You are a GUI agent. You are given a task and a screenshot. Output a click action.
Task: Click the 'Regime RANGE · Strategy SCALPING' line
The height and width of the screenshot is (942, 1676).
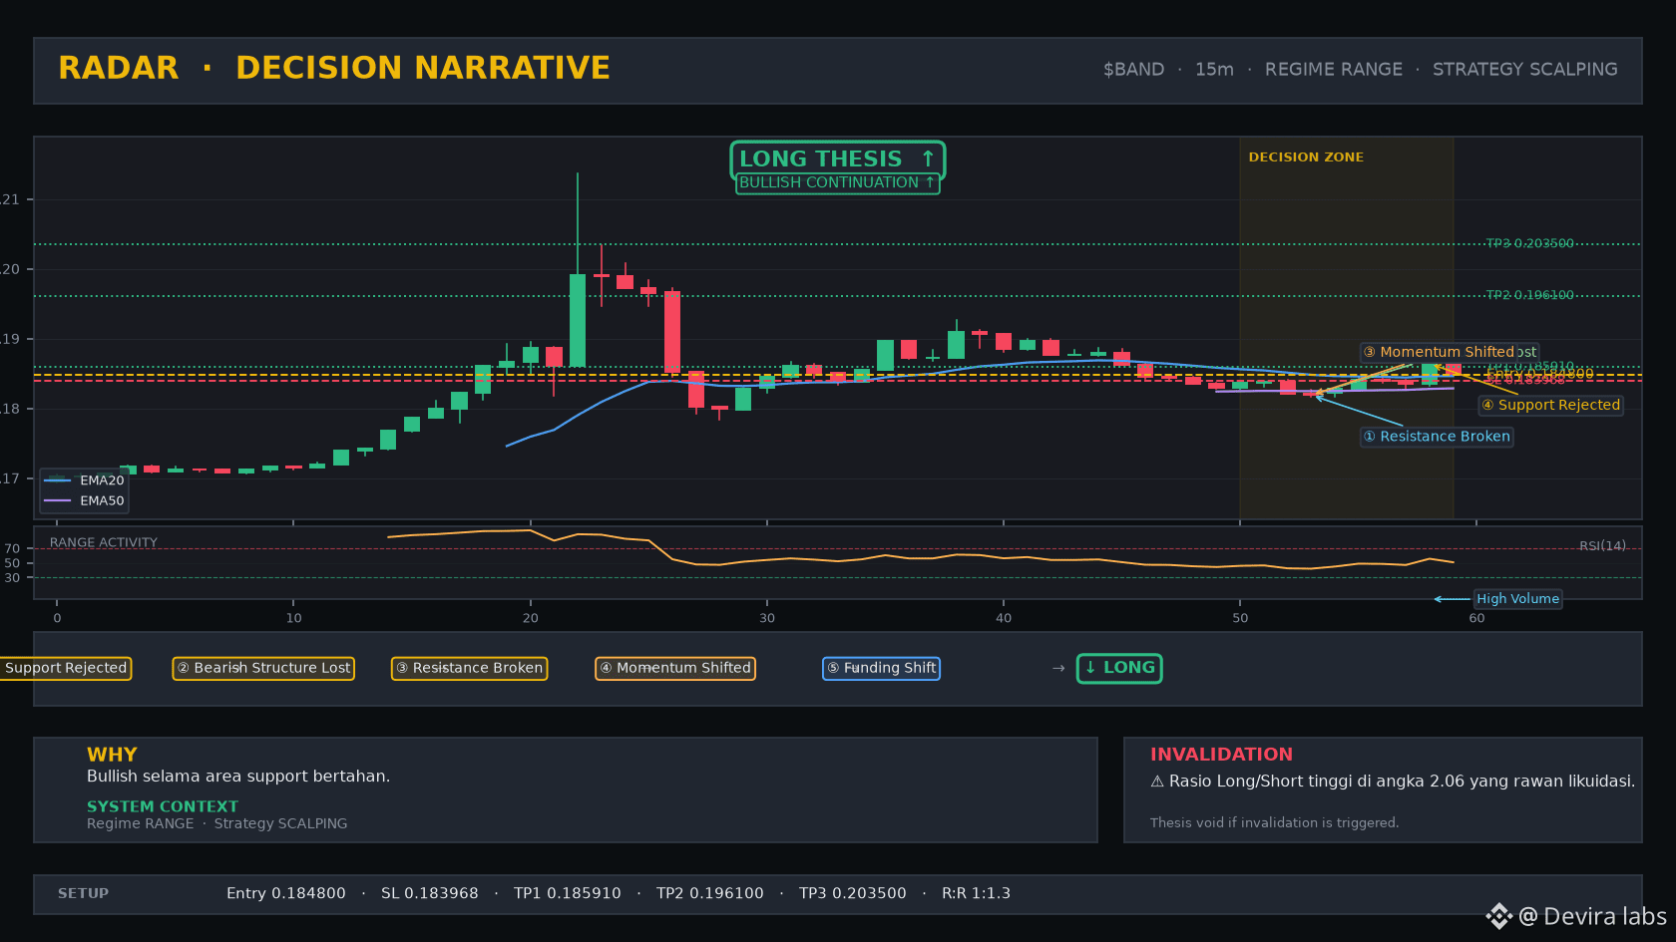217,823
